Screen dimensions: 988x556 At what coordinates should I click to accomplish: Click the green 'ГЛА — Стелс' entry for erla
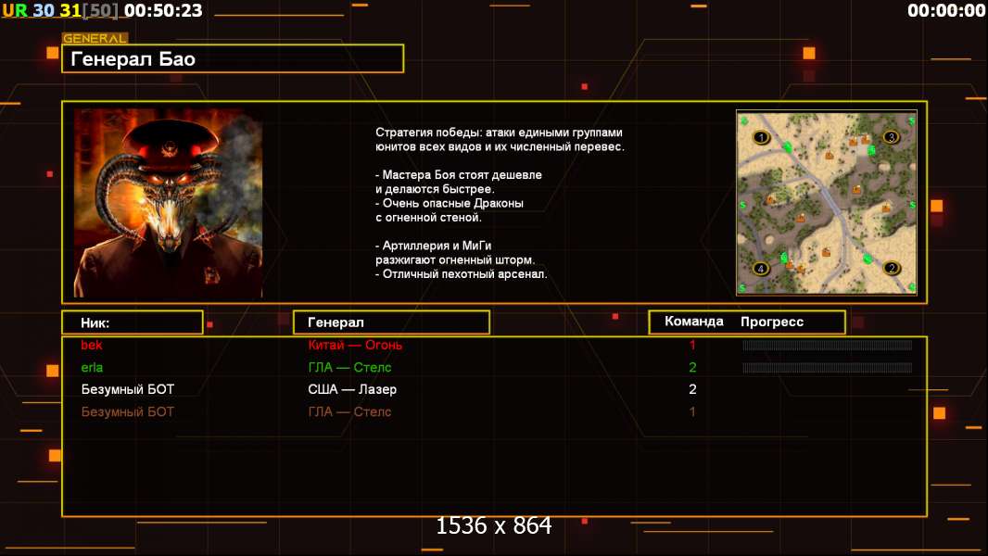click(349, 368)
